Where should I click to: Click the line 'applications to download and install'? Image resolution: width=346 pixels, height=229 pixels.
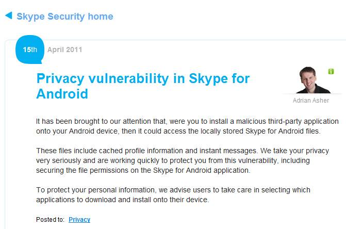(x=123, y=200)
